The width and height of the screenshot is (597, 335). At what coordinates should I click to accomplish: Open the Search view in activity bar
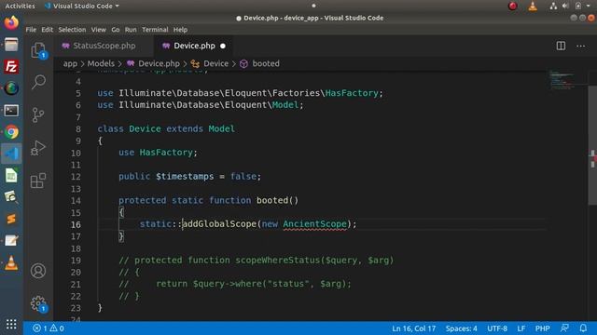(38, 82)
